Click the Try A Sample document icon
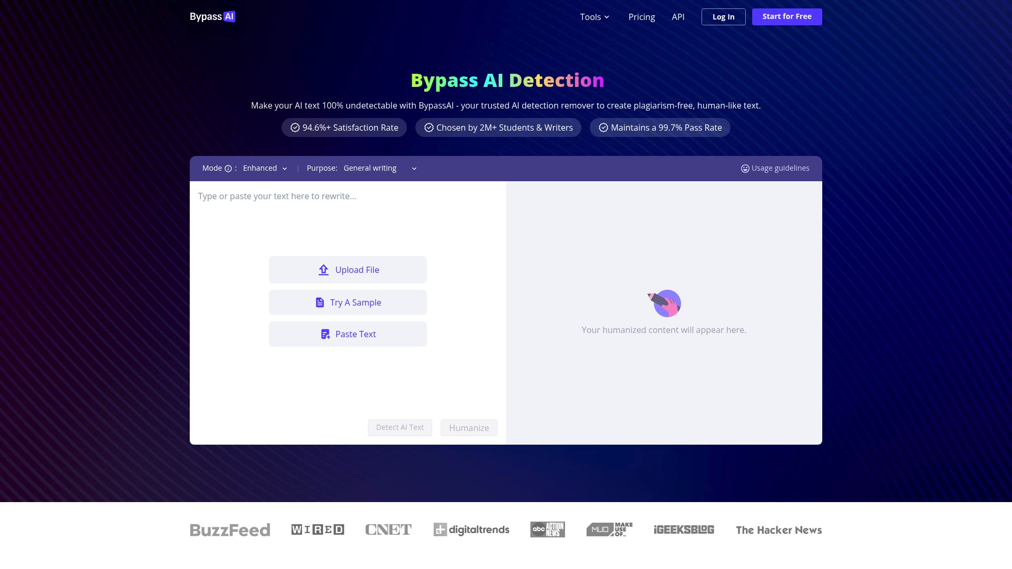 coord(320,302)
